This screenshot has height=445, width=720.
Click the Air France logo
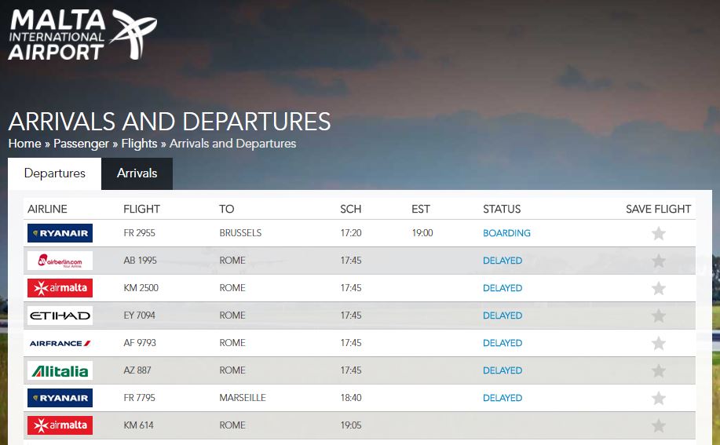coord(60,343)
